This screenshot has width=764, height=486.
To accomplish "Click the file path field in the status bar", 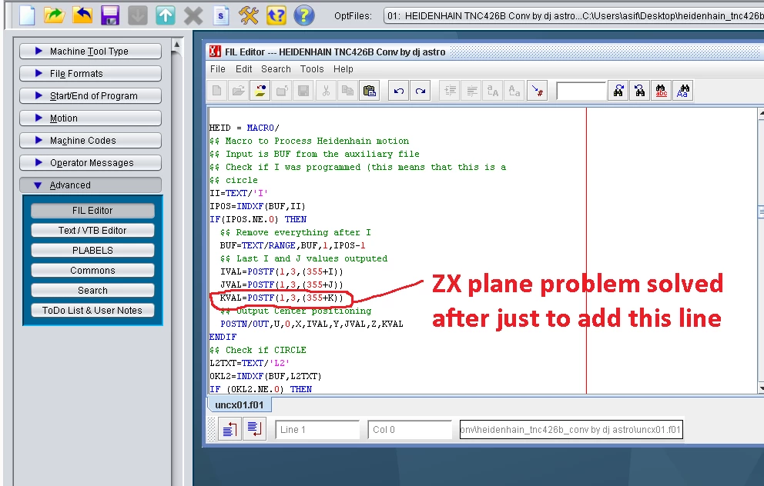I will pos(571,430).
